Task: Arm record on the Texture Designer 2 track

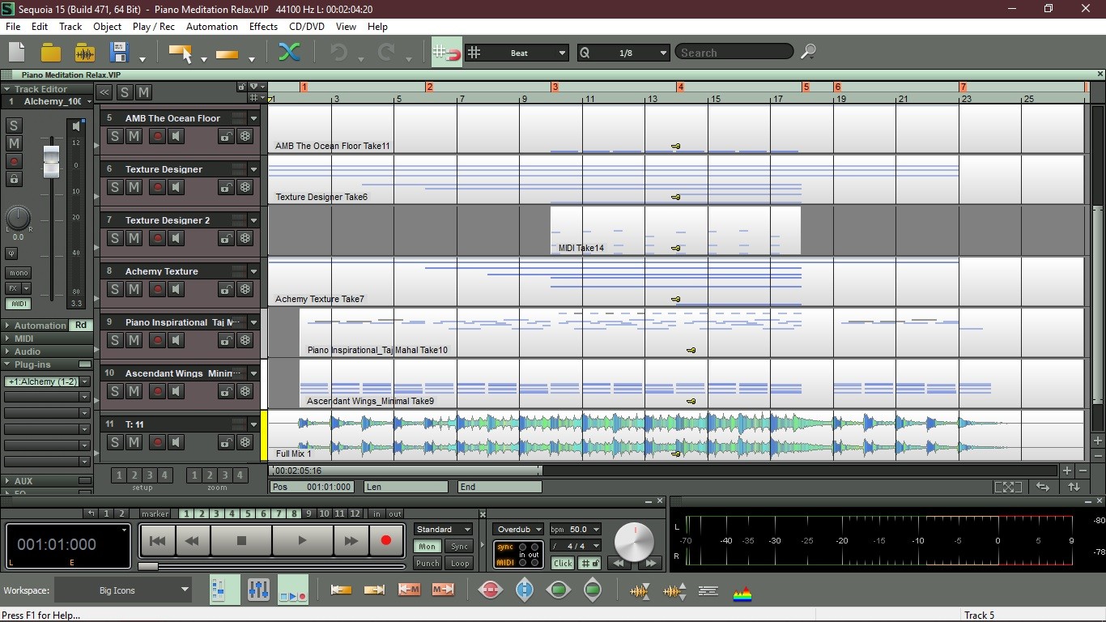Action: click(x=157, y=238)
